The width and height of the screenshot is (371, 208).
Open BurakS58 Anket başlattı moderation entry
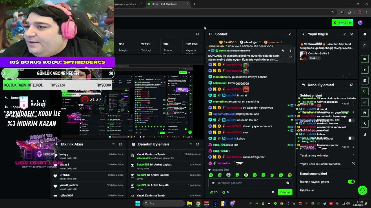[x=166, y=166]
